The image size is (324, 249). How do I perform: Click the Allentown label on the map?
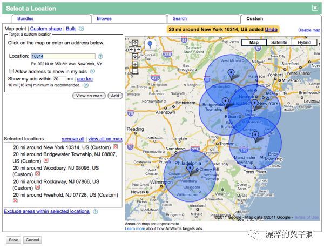(166, 112)
